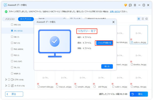Check the convert-video.jpg checkbox
The height and width of the screenshot is (100, 153).
pyautogui.click(x=39, y=87)
